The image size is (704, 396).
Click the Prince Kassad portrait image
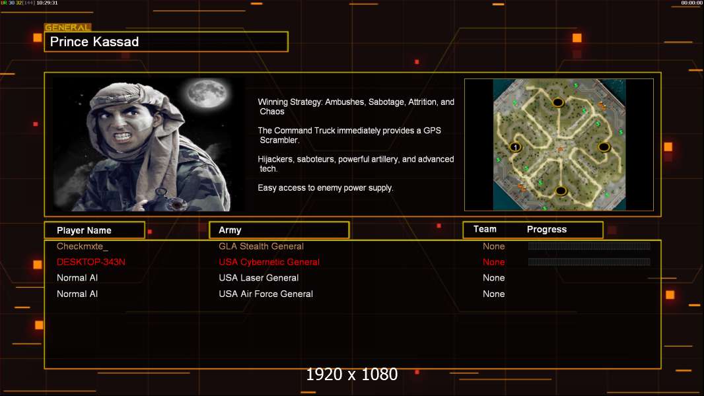click(149, 145)
